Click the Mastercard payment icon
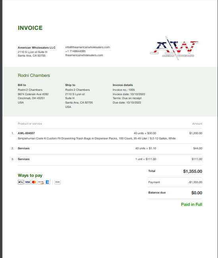 [x=34, y=182]
